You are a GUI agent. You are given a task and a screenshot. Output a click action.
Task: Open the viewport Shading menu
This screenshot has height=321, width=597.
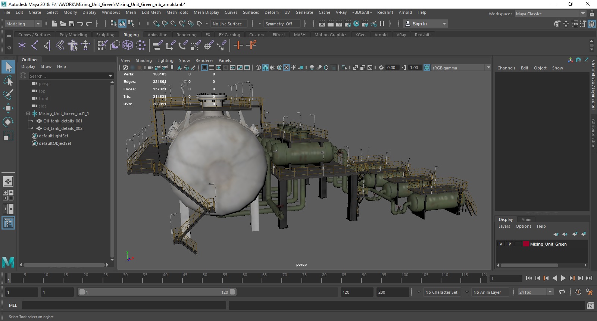pos(144,60)
